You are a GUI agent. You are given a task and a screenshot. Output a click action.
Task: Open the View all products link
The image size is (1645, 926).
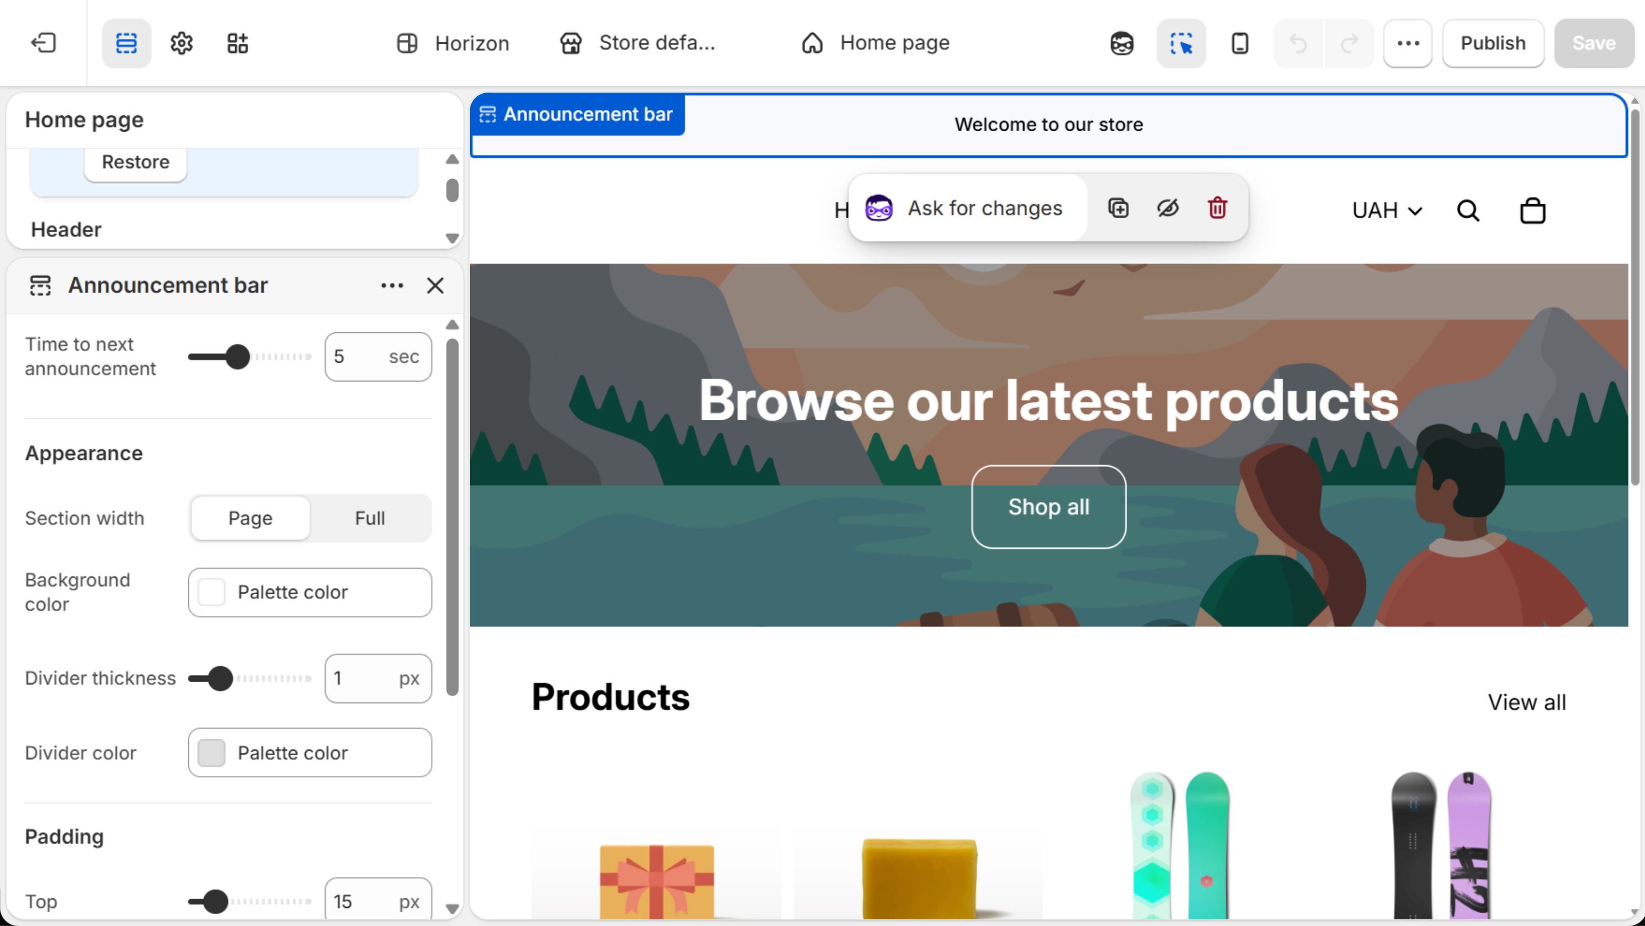[1526, 702]
